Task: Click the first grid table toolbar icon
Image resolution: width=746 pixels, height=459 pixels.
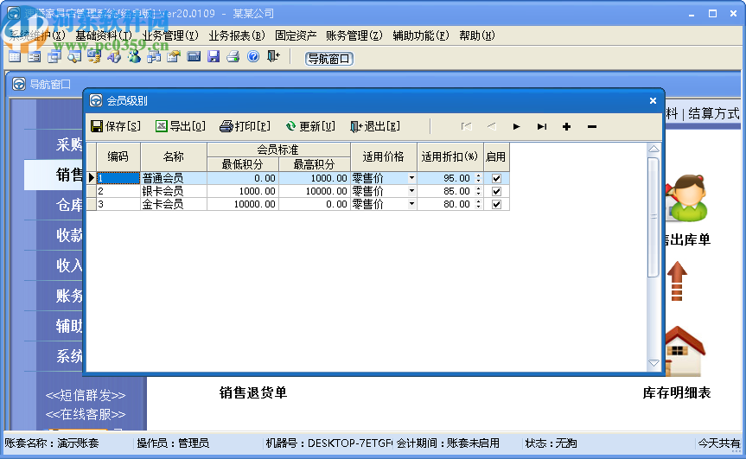Action: pos(15,58)
